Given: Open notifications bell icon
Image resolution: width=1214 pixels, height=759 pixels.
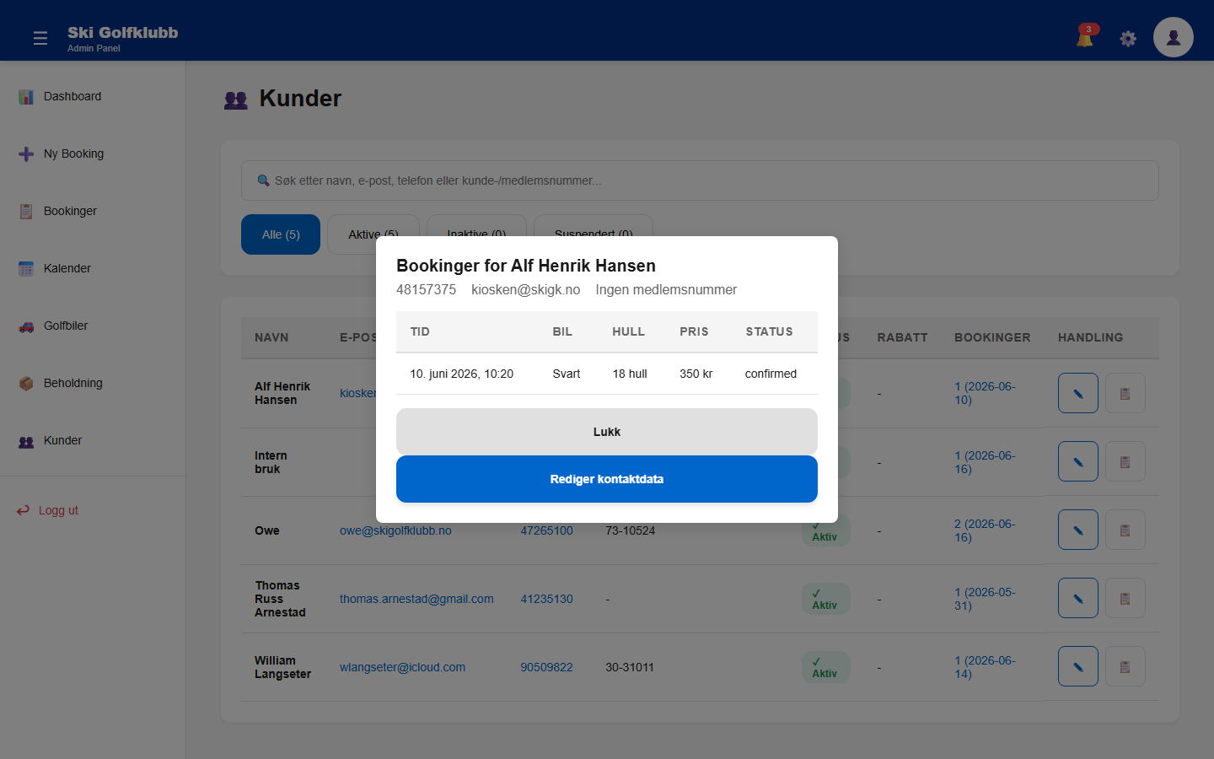Looking at the screenshot, I should click(x=1086, y=36).
